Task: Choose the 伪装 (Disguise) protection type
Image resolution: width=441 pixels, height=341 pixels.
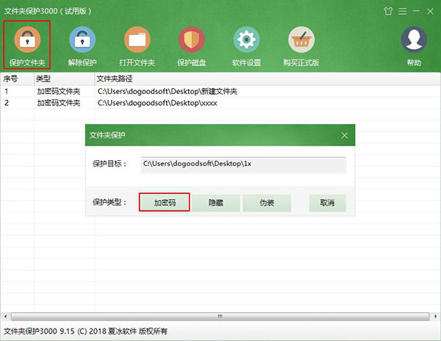Action: pyautogui.click(x=268, y=202)
